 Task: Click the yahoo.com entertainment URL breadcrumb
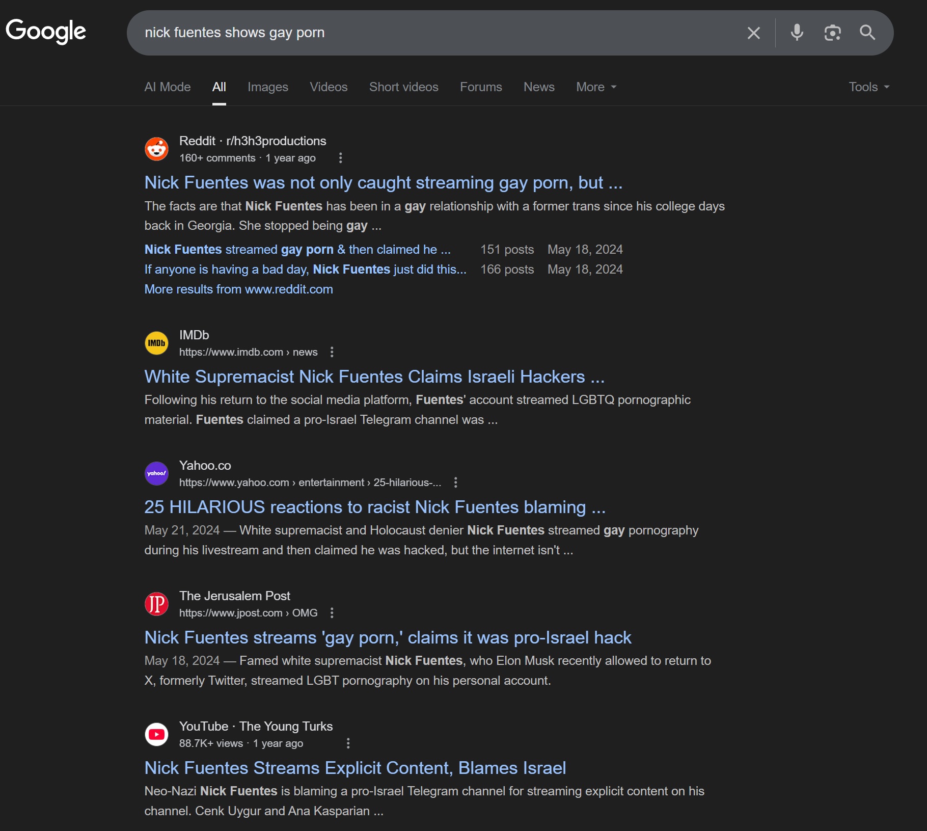pyautogui.click(x=310, y=482)
